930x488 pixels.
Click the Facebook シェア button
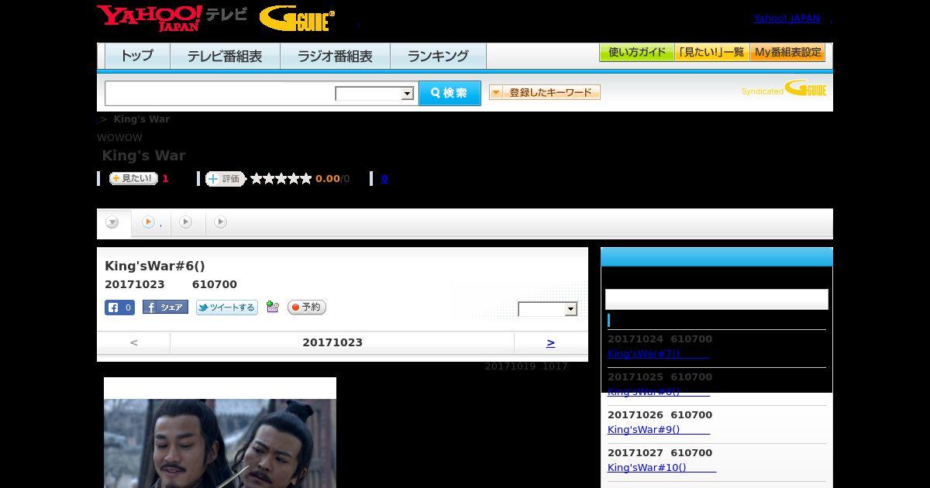pyautogui.click(x=165, y=308)
